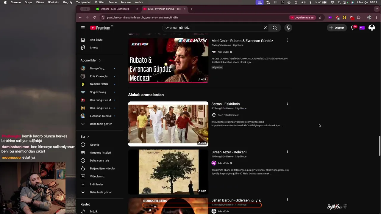The width and height of the screenshot is (381, 214).
Task: Open Chrome profile avatar
Action: click(x=369, y=17)
